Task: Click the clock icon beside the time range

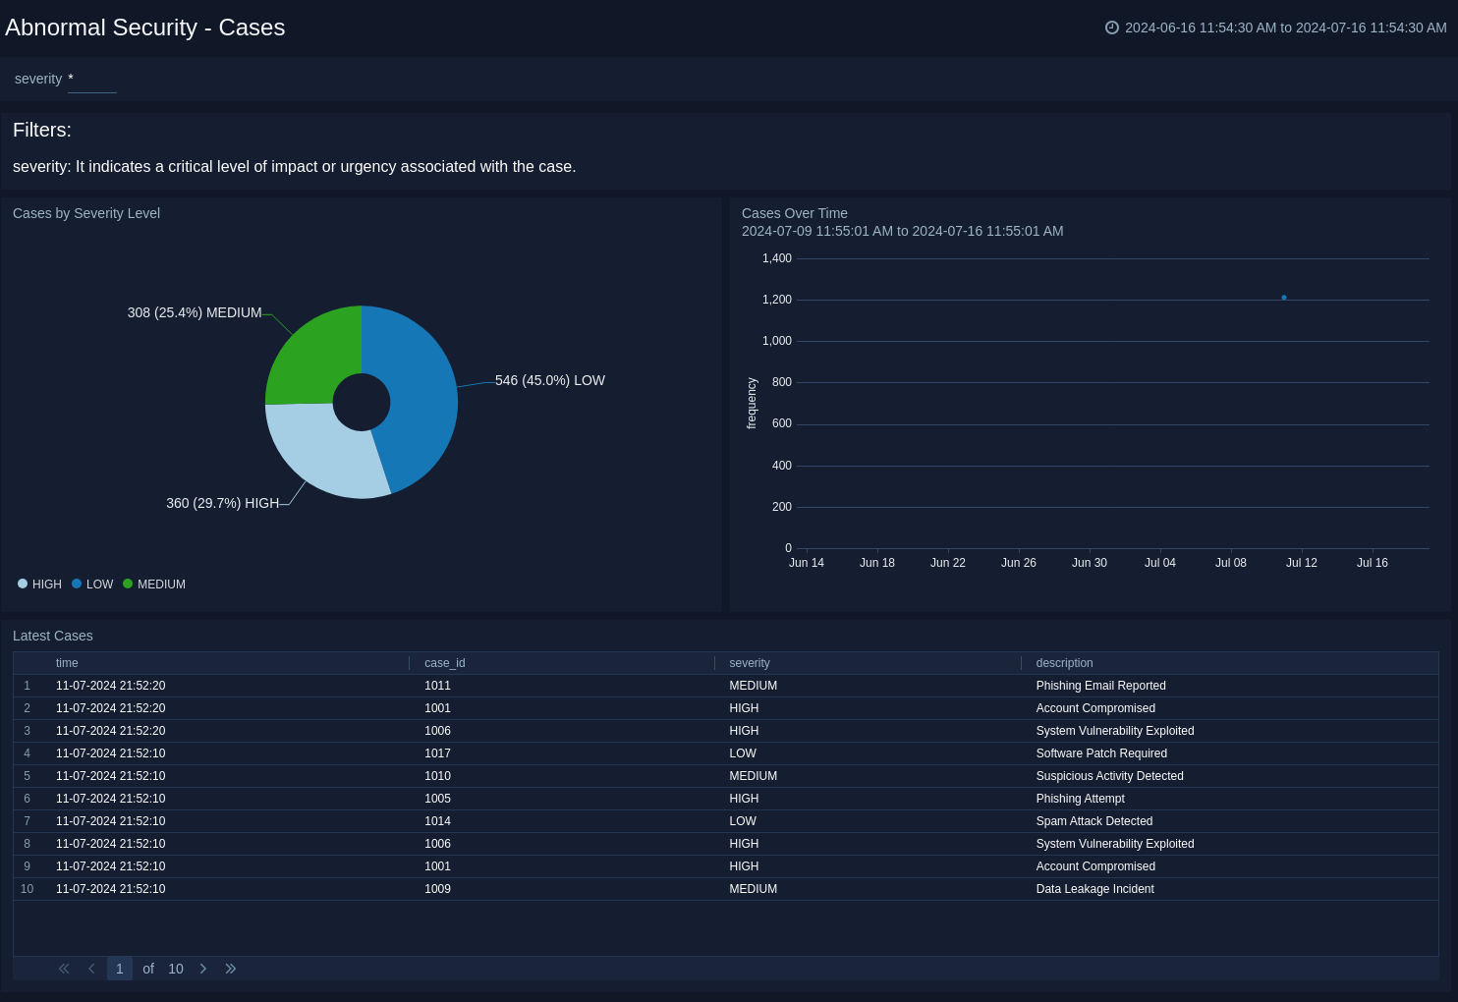Action: pos(1112,28)
